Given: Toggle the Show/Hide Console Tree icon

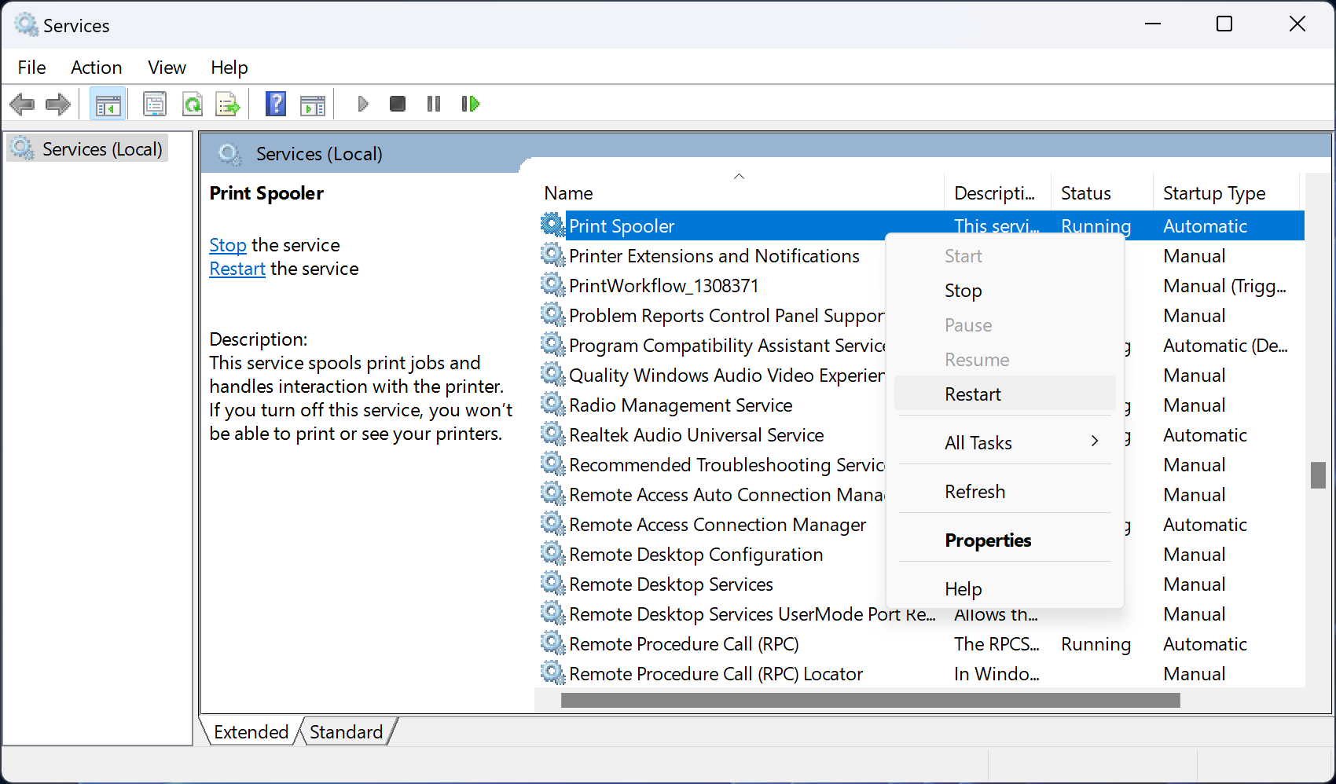Looking at the screenshot, I should pos(108,103).
